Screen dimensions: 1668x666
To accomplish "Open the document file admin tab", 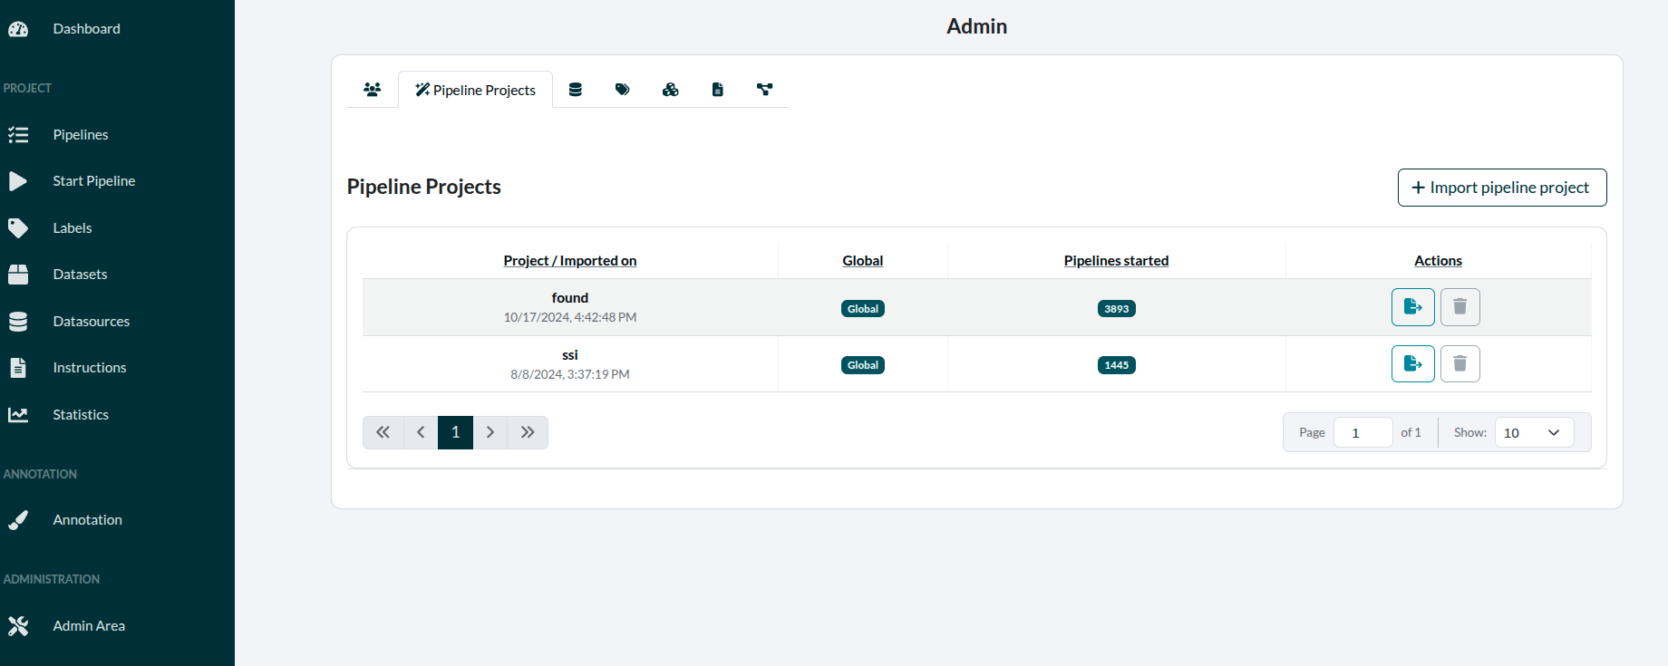I will (x=717, y=90).
